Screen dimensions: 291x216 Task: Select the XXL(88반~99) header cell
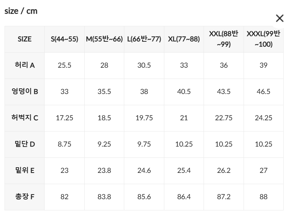click(224, 39)
